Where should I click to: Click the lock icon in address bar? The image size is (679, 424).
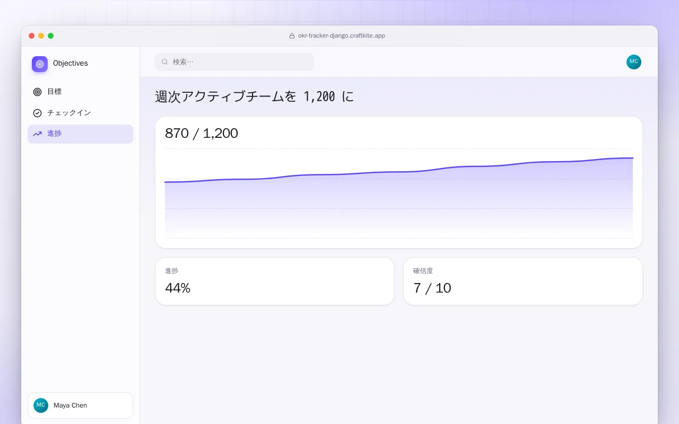tap(292, 36)
